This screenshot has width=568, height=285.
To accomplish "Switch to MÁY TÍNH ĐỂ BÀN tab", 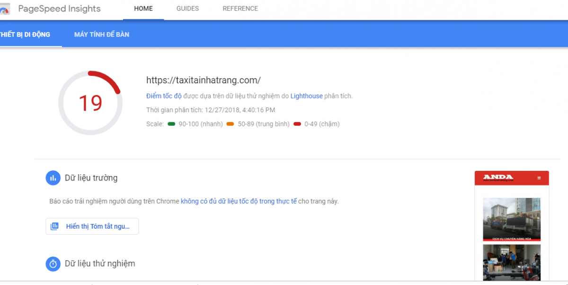I will tap(102, 35).
